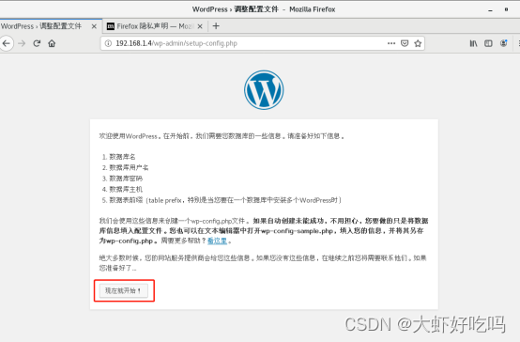Screen dimensions: 520x342
Task: Click the 现在就开始 button
Action: pos(124,291)
